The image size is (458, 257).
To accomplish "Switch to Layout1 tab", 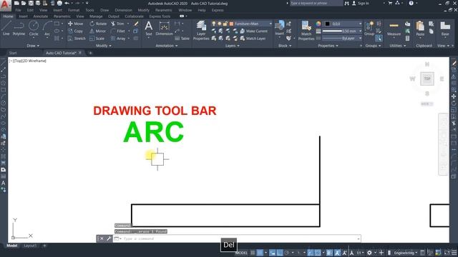I will point(30,246).
